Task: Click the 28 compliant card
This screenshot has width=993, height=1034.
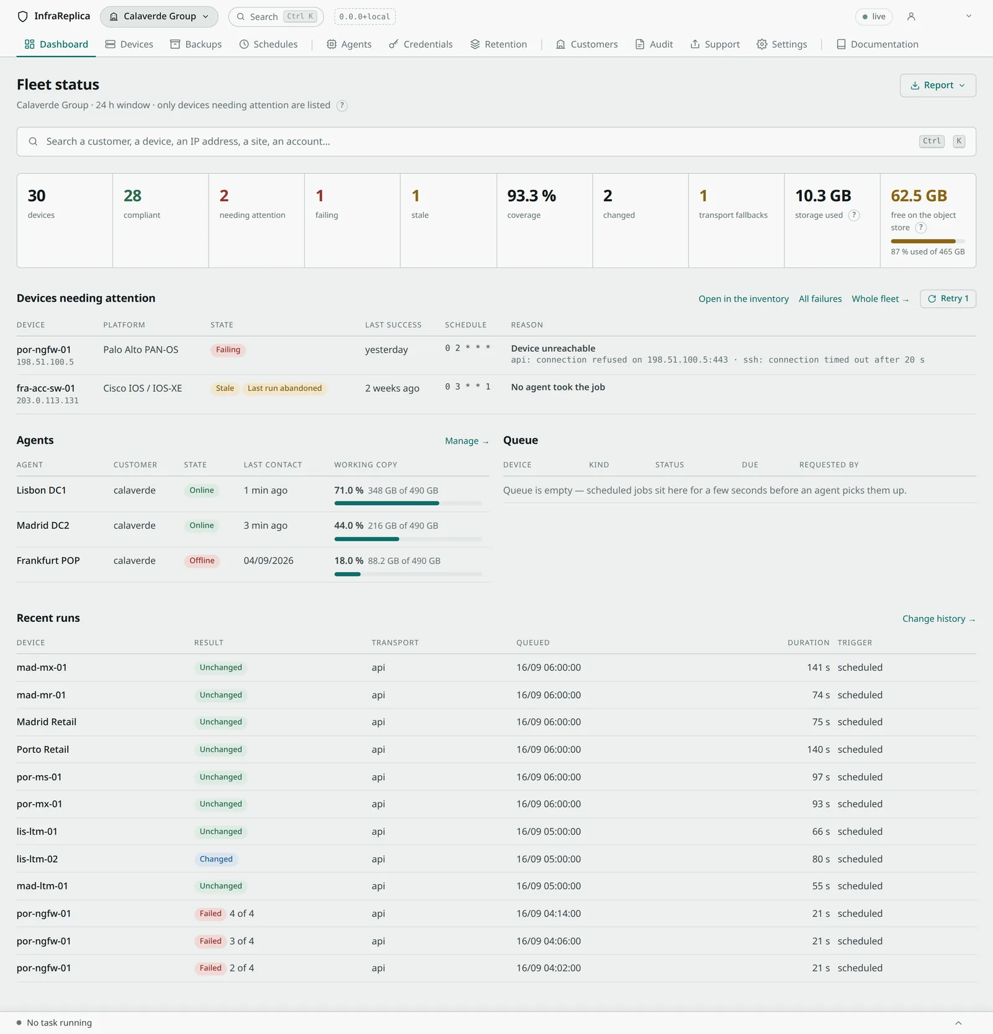Action: pos(161,220)
